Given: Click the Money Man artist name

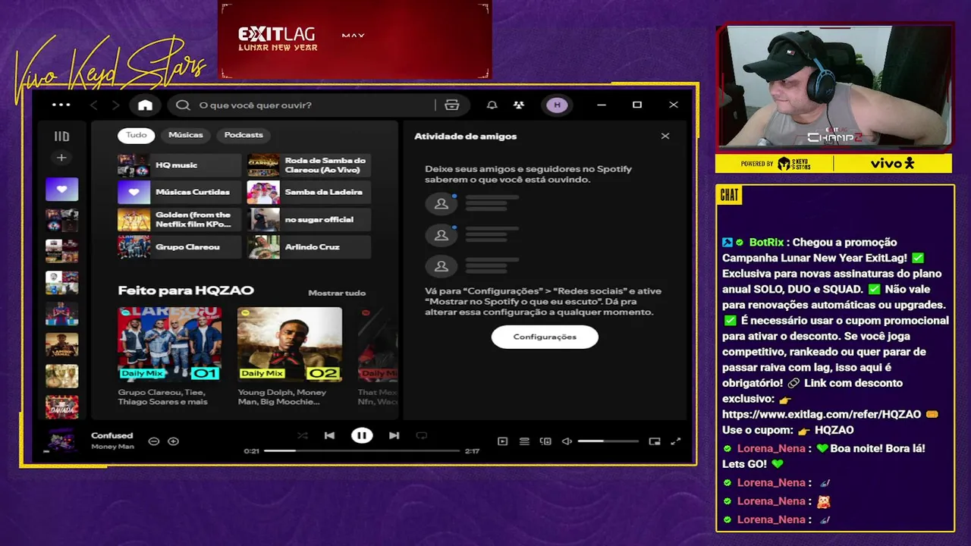Looking at the screenshot, I should pos(112,447).
